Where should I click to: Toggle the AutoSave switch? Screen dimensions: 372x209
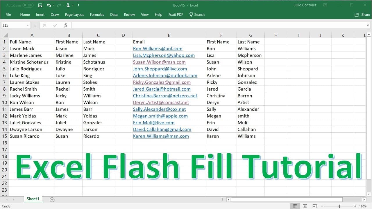[x=28, y=5]
